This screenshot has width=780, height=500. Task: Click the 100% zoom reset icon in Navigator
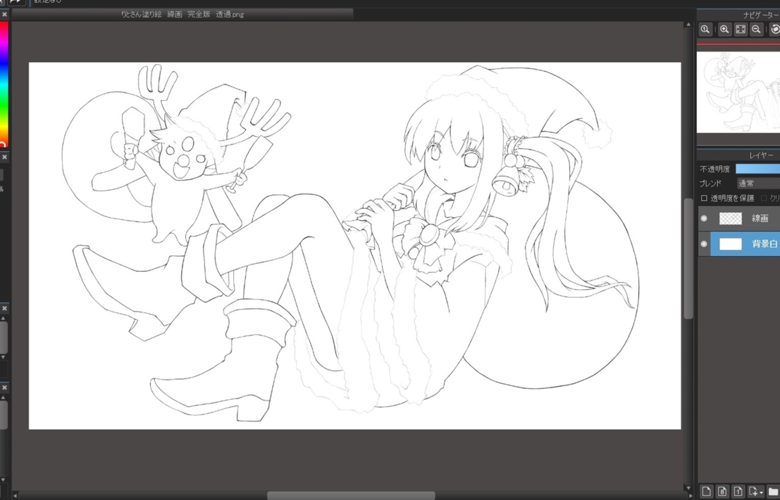tap(705, 29)
